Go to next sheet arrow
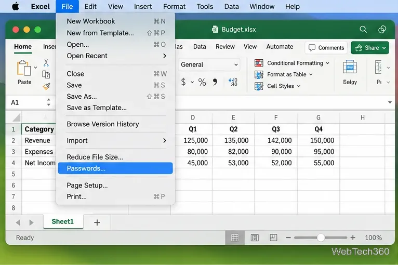 pos(32,222)
